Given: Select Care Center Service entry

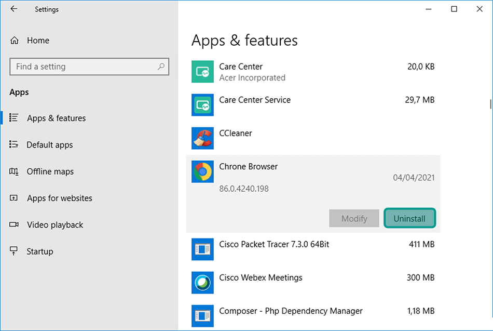Looking at the screenshot, I should [255, 100].
